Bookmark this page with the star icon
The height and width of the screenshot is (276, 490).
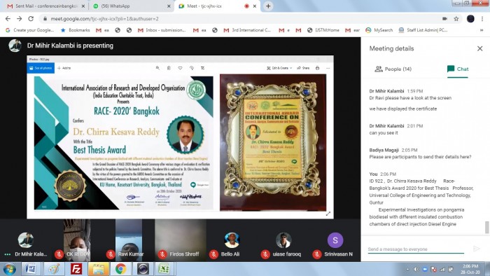pyautogui.click(x=456, y=19)
